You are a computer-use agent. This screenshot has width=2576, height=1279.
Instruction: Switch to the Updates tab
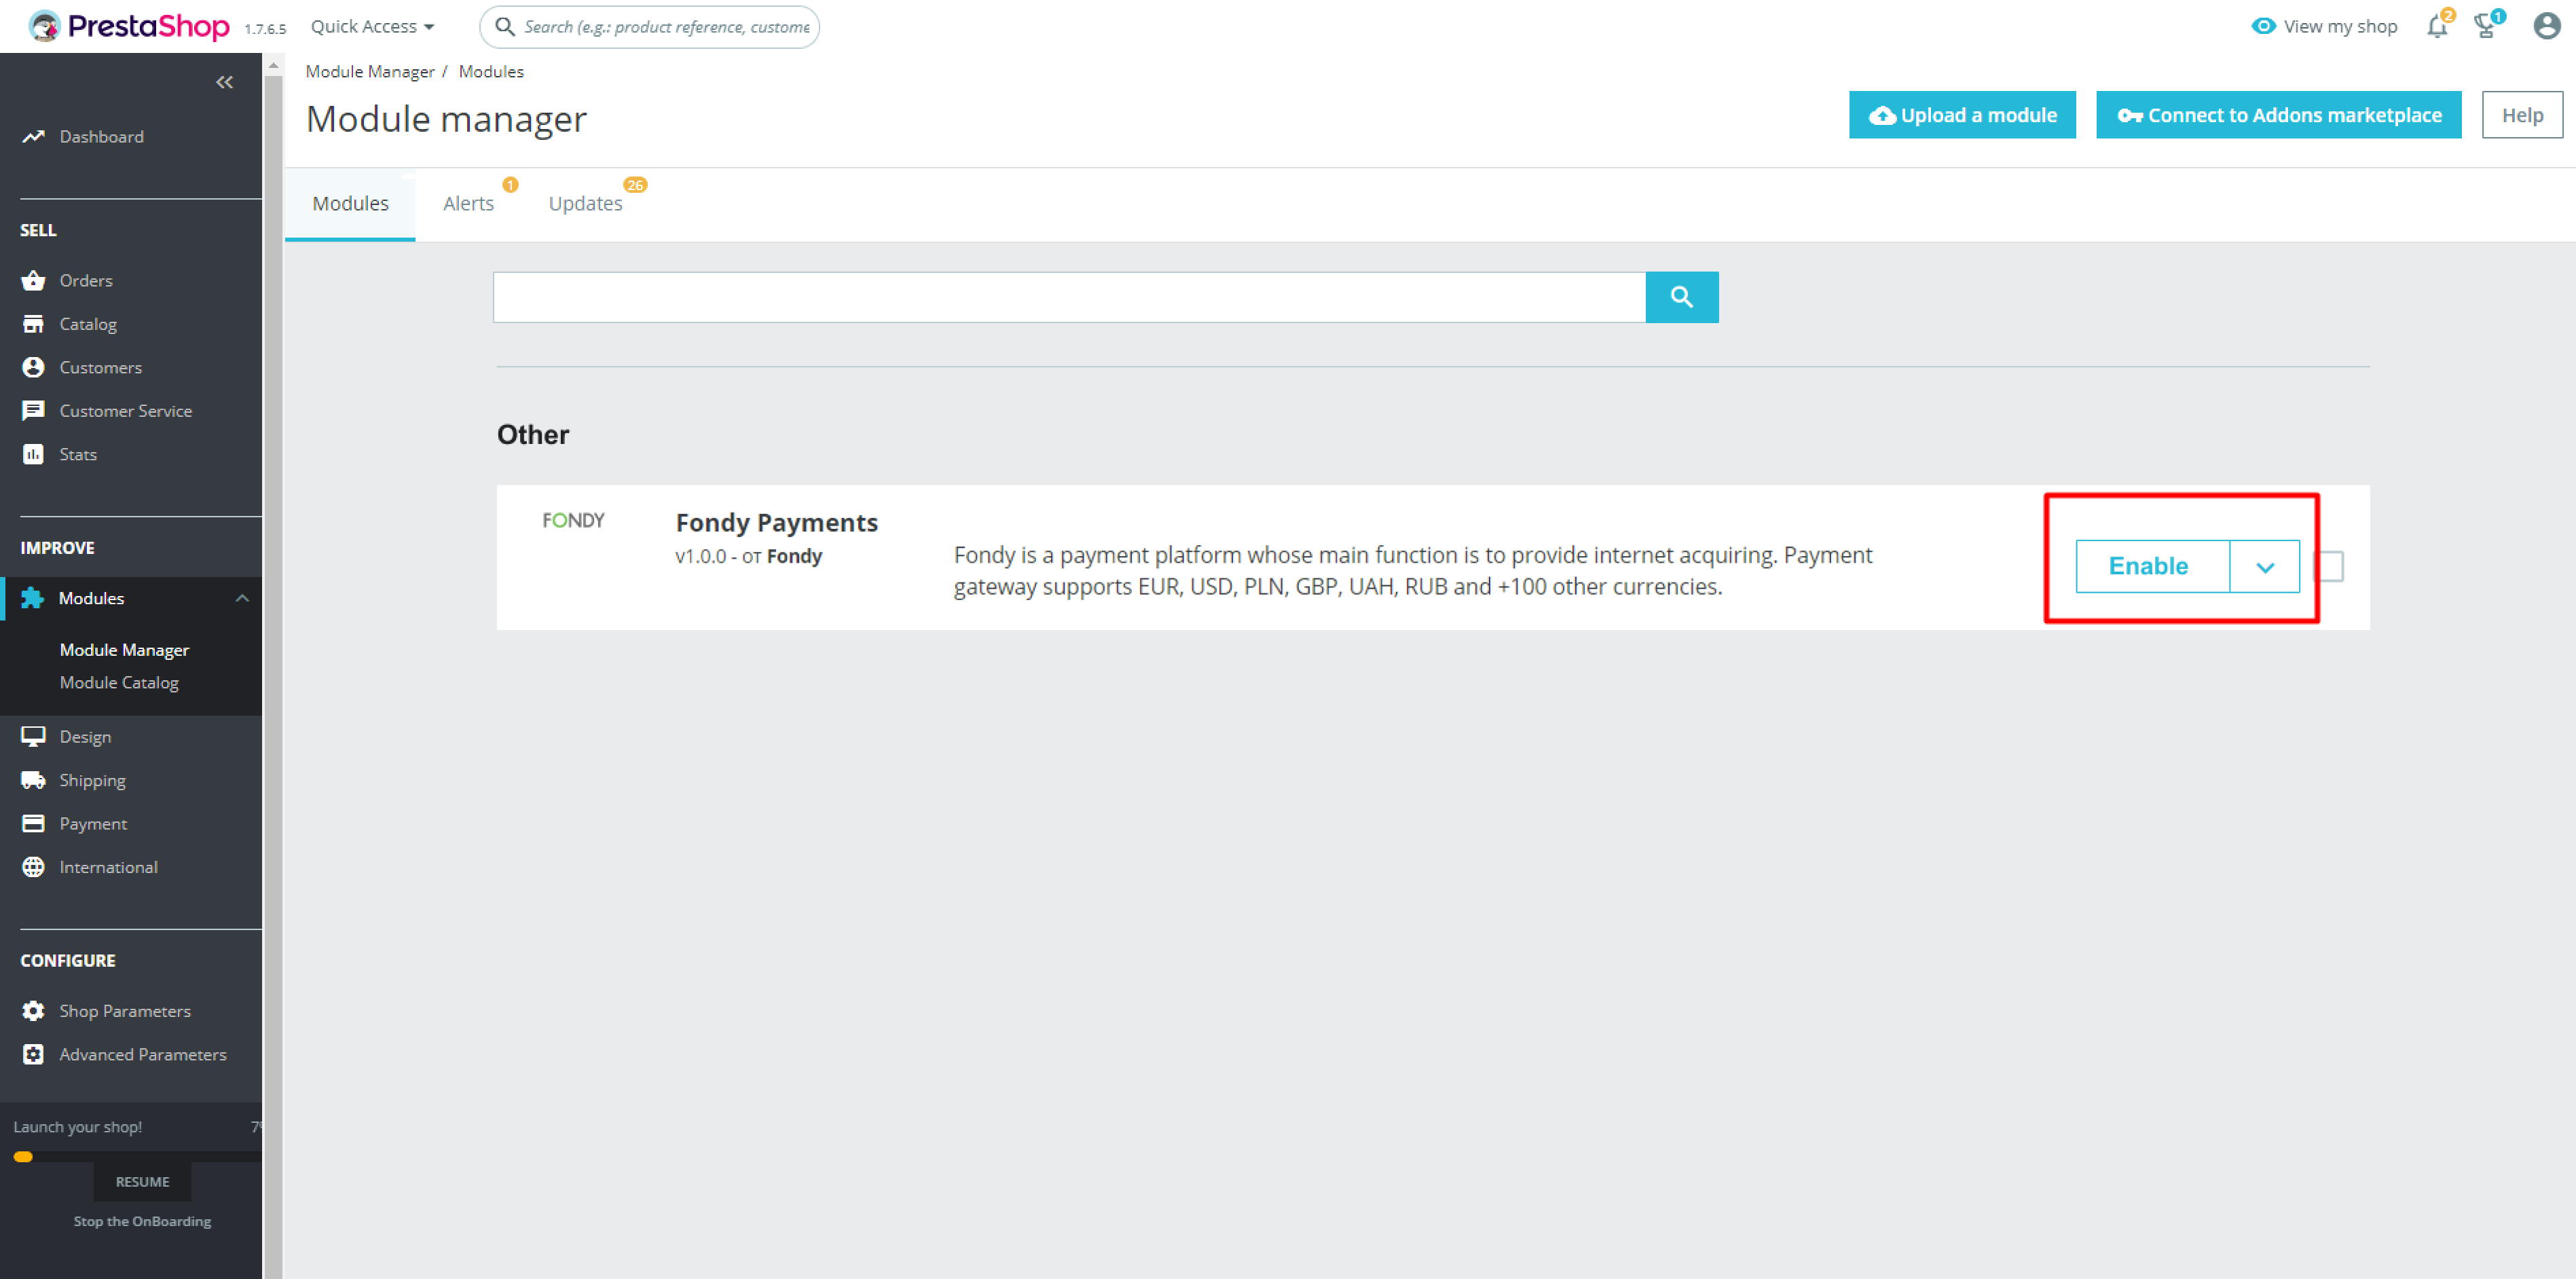pos(585,203)
